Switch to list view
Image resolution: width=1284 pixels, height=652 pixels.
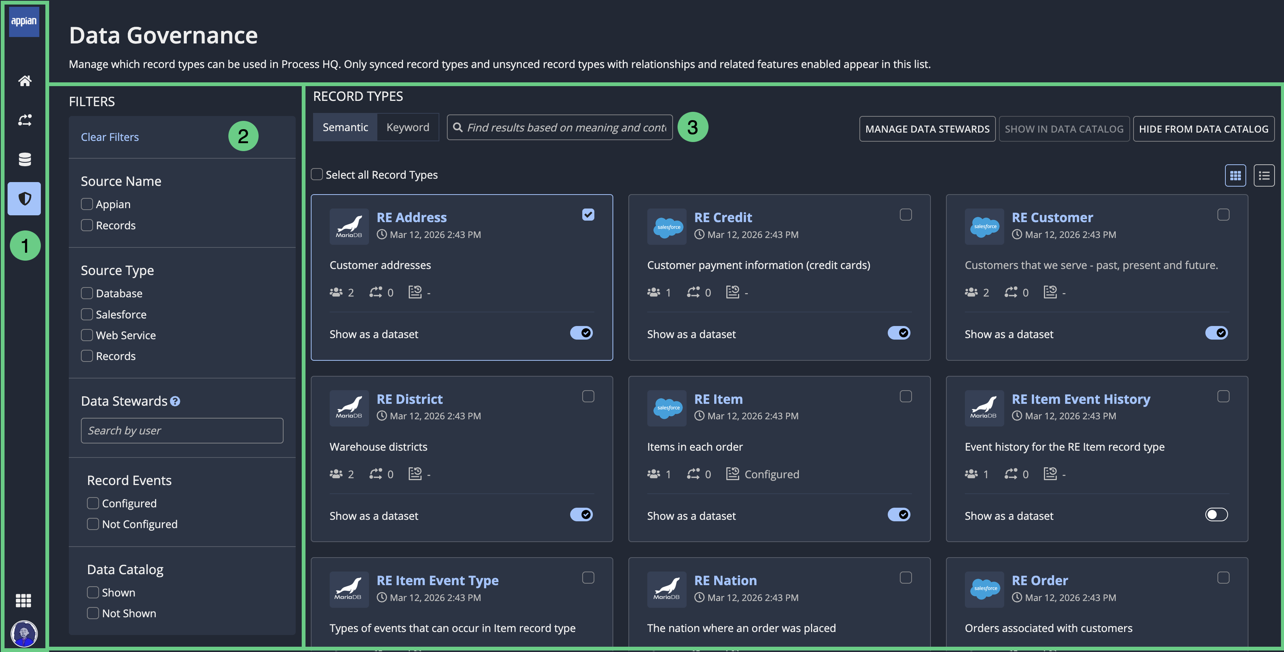(1264, 175)
